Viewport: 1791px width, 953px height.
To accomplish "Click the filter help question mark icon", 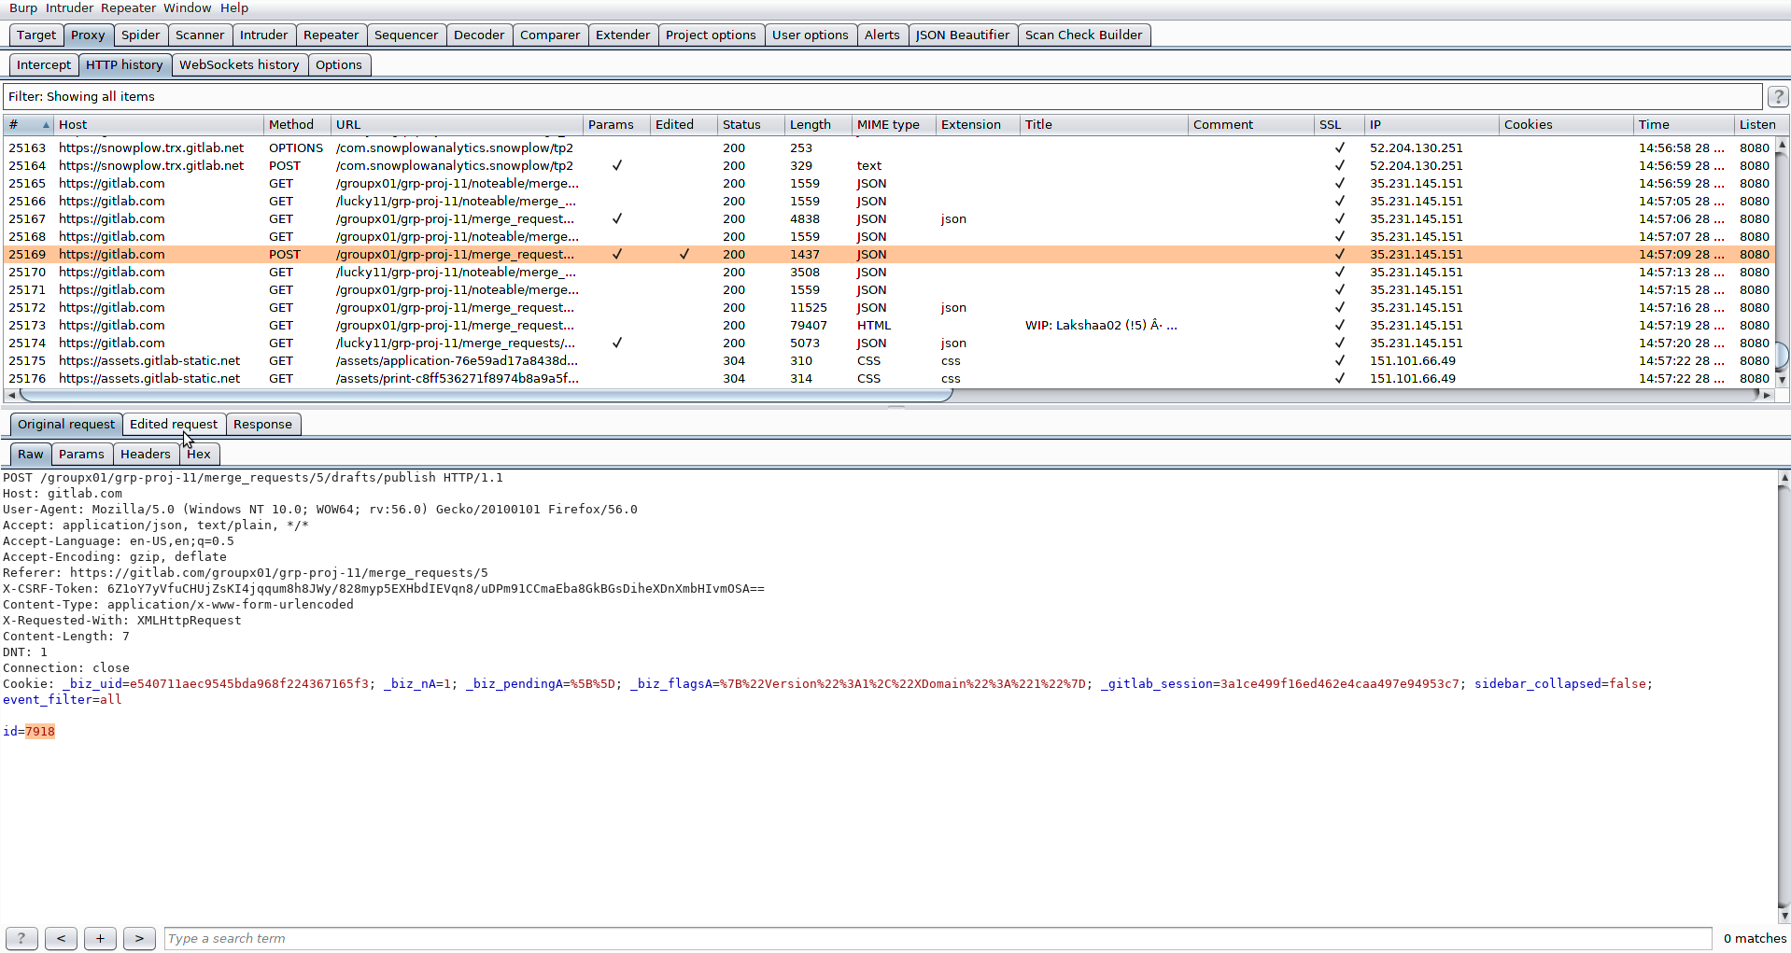I will coord(1777,97).
